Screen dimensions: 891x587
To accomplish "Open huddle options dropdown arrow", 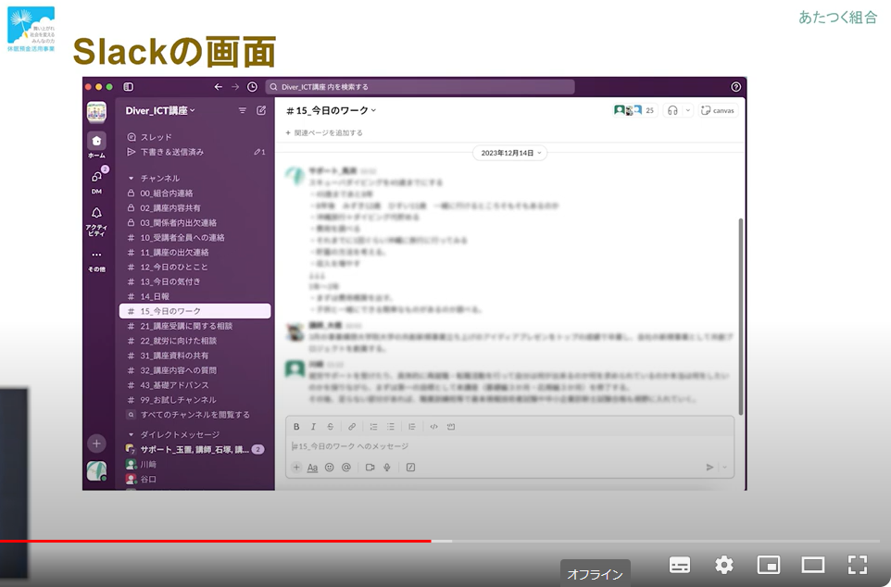I will [x=687, y=110].
